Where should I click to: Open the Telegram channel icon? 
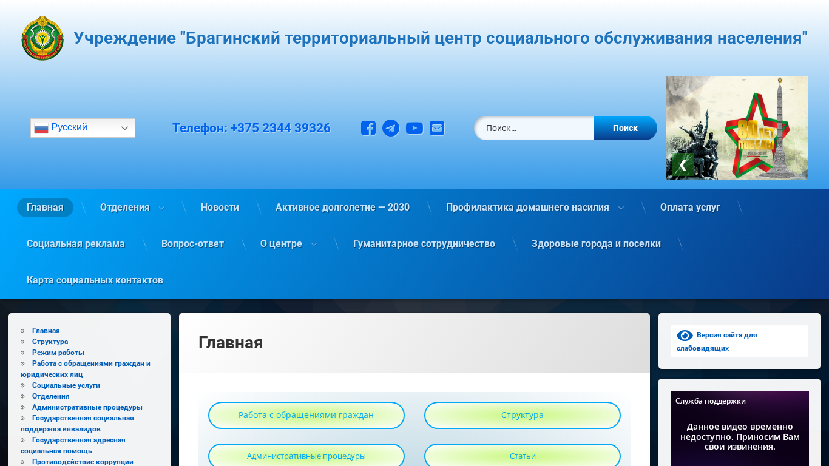click(x=391, y=128)
